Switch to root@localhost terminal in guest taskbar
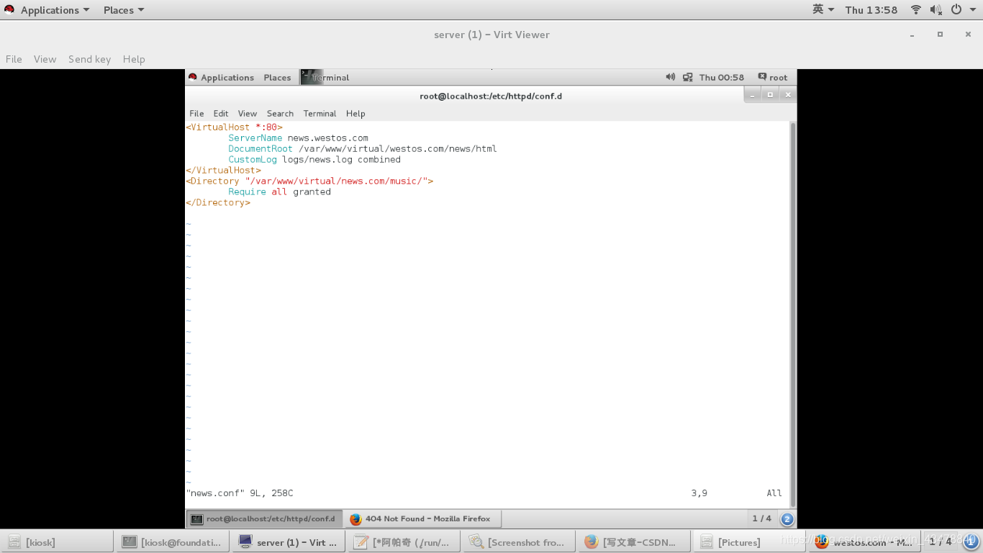The width and height of the screenshot is (983, 553). (x=263, y=518)
